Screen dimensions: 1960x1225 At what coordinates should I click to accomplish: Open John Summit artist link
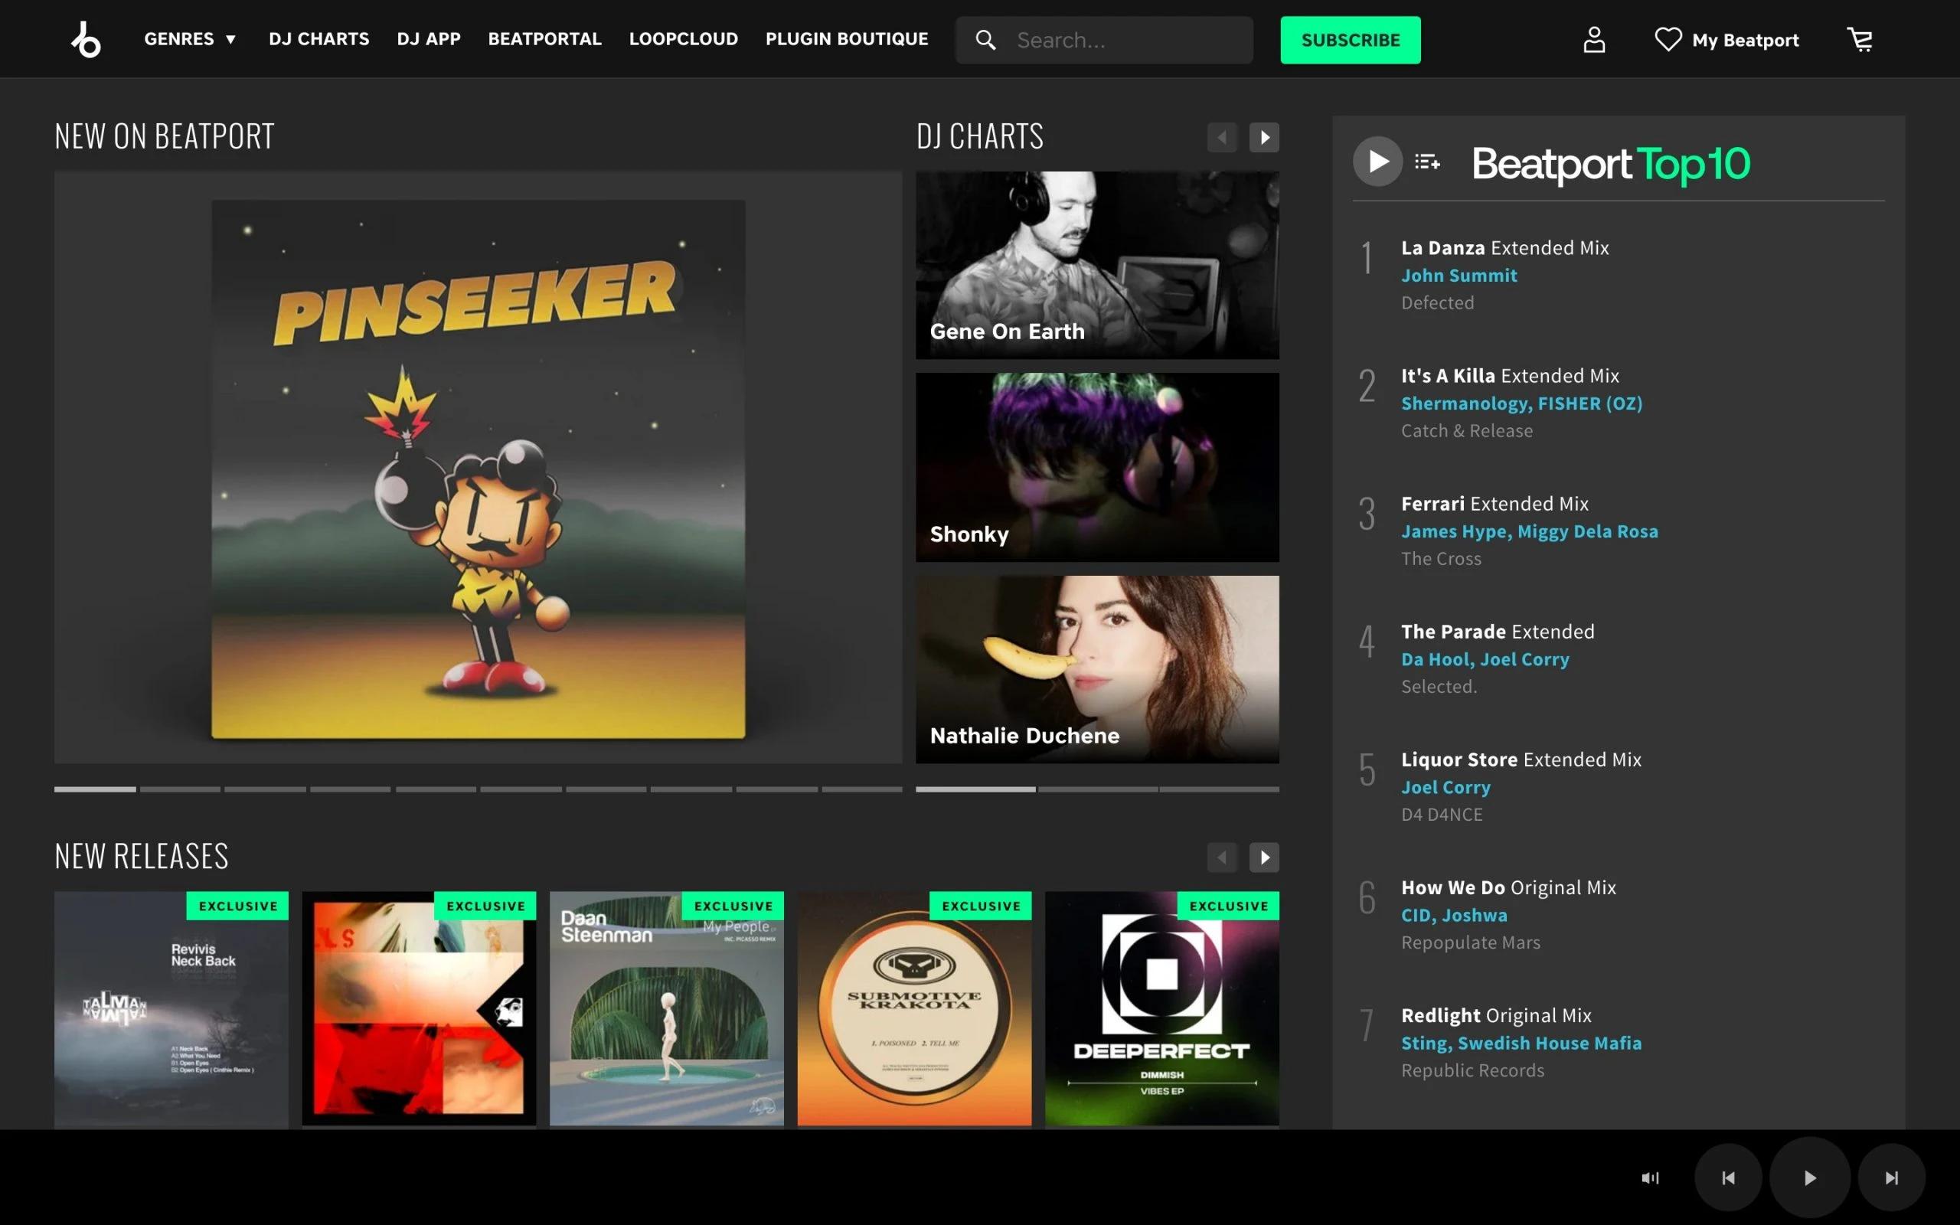[1459, 276]
